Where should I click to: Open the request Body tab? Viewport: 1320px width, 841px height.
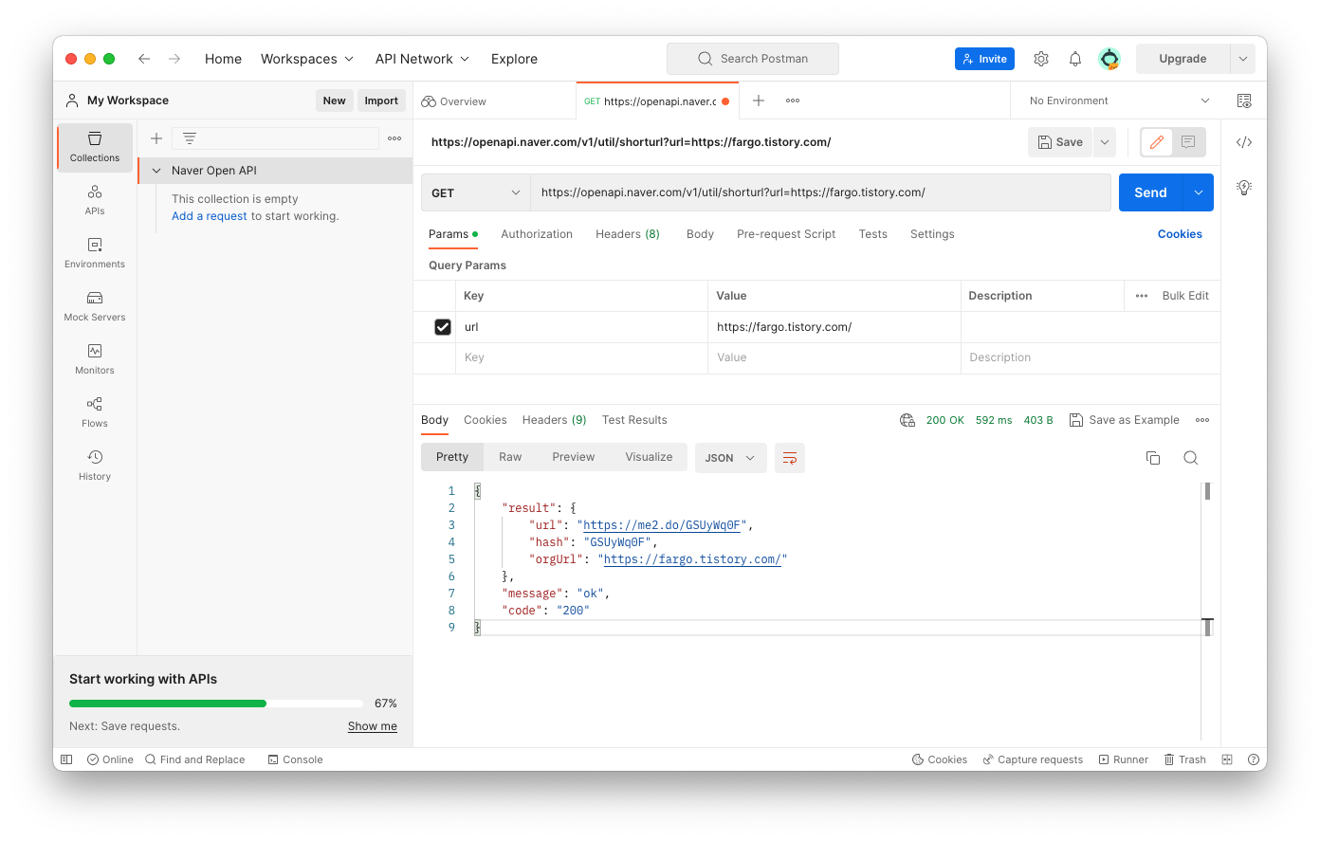700,234
